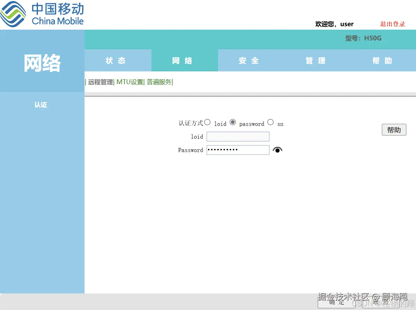Select the loid authentication radio button
This screenshot has height=310, width=416.
point(207,122)
